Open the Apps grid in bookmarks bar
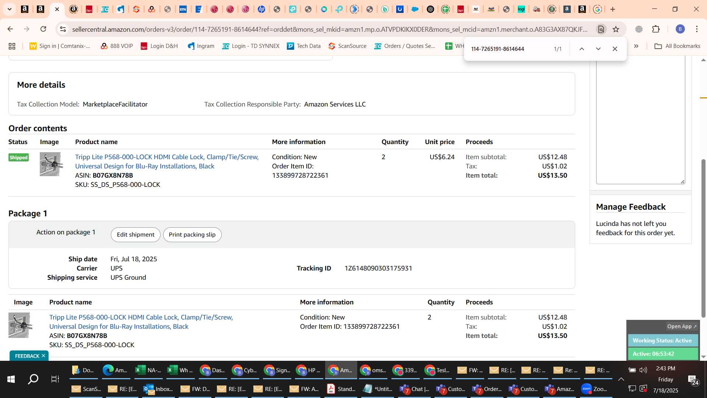 tap(12, 46)
